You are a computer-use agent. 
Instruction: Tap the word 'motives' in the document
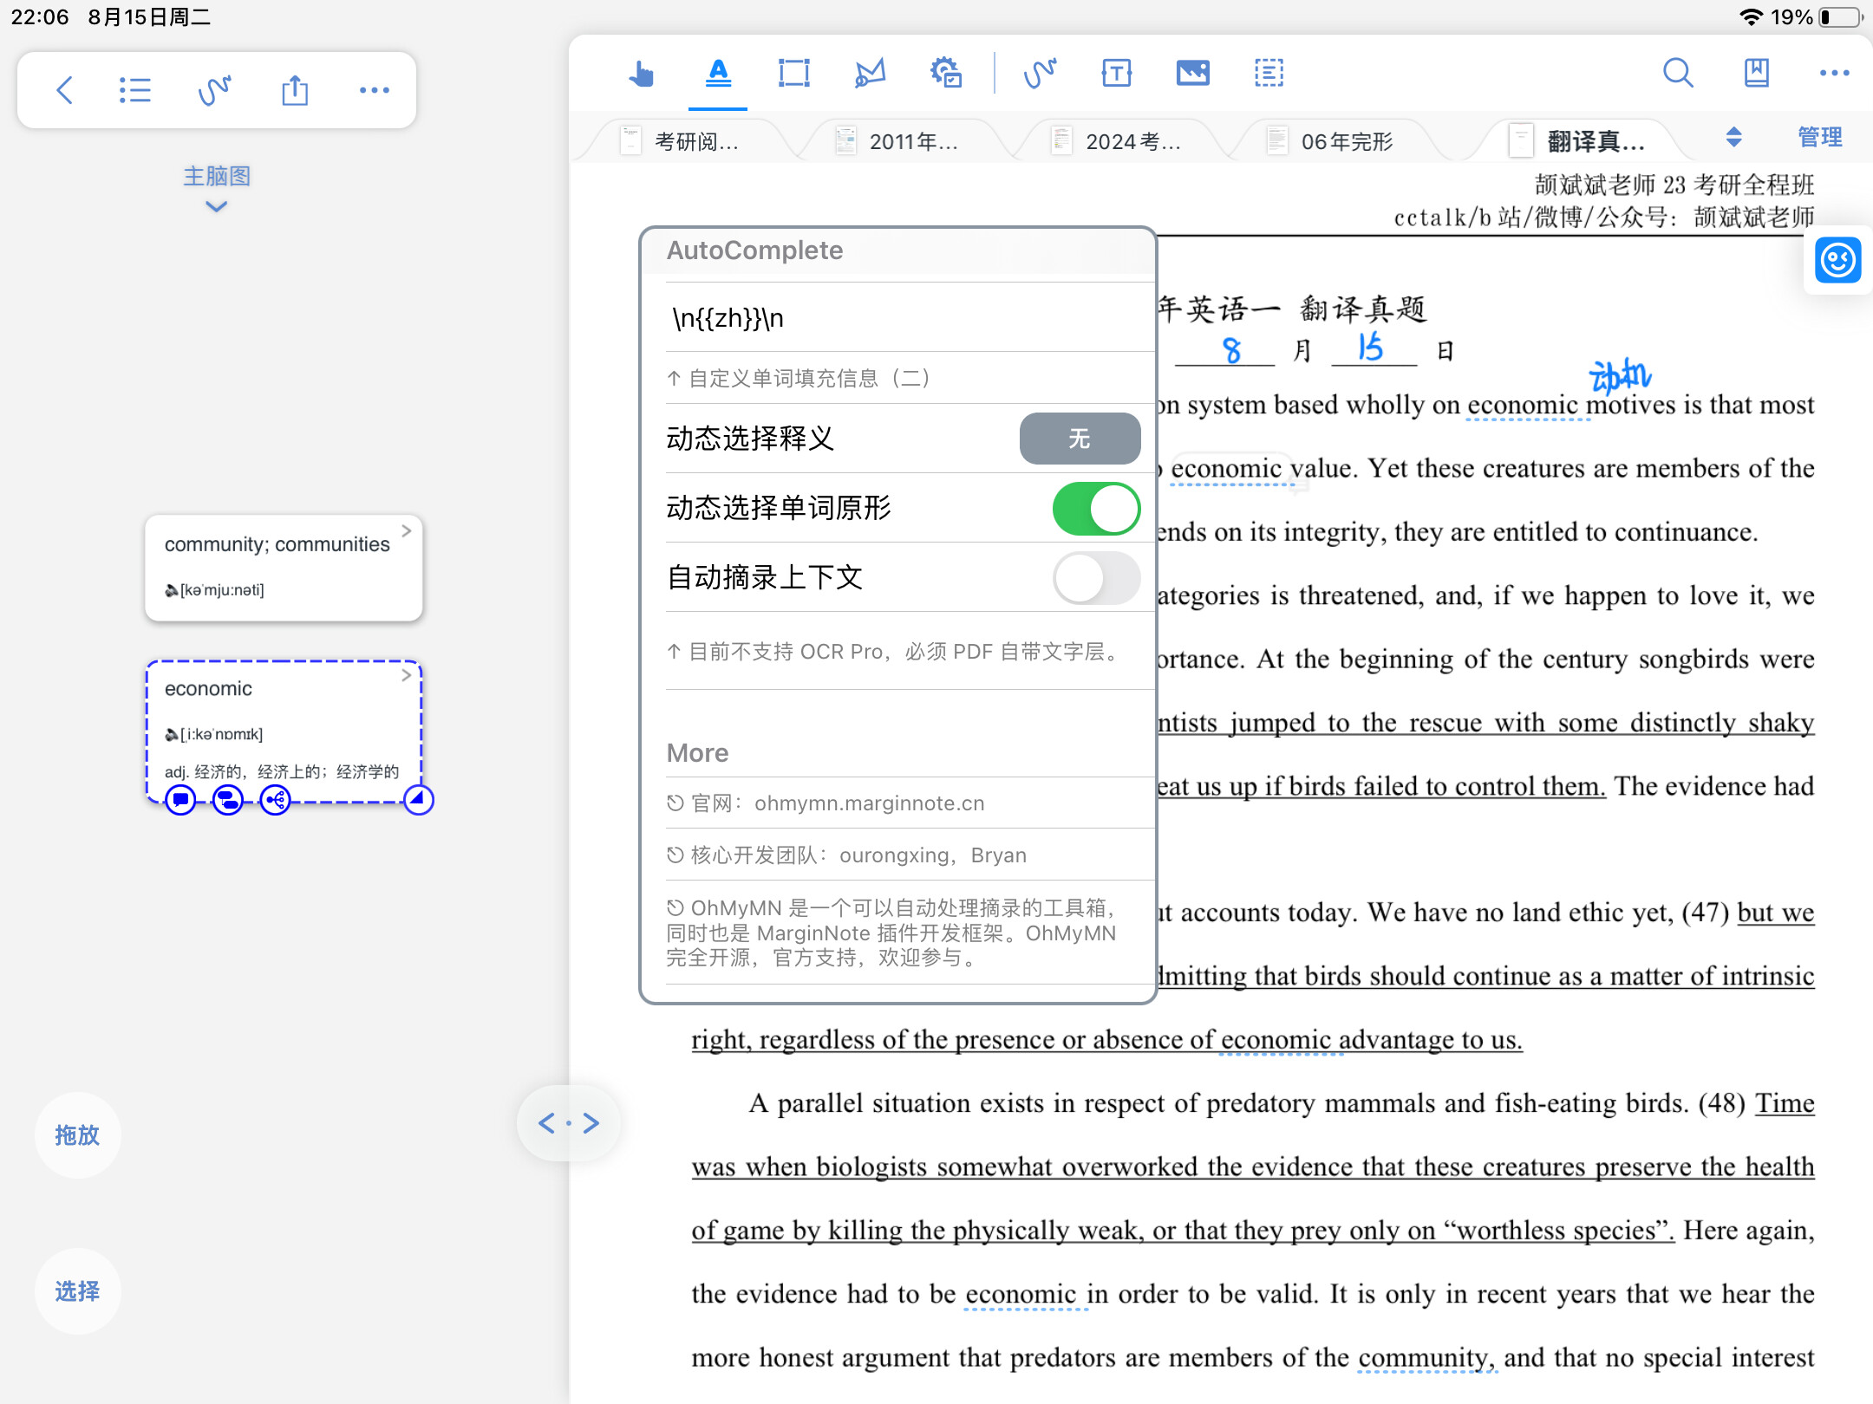point(1631,405)
